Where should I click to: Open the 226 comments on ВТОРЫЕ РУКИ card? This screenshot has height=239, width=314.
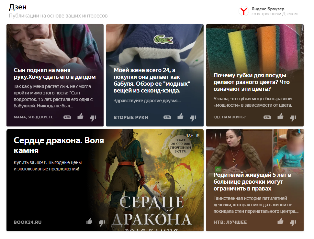[167, 117]
